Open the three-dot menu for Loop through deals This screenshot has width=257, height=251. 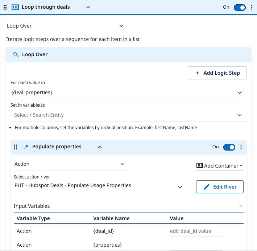pos(252,7)
